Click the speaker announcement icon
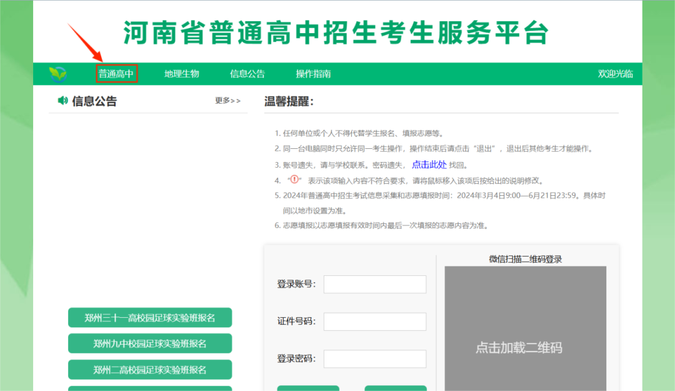675x391 pixels. tap(63, 101)
